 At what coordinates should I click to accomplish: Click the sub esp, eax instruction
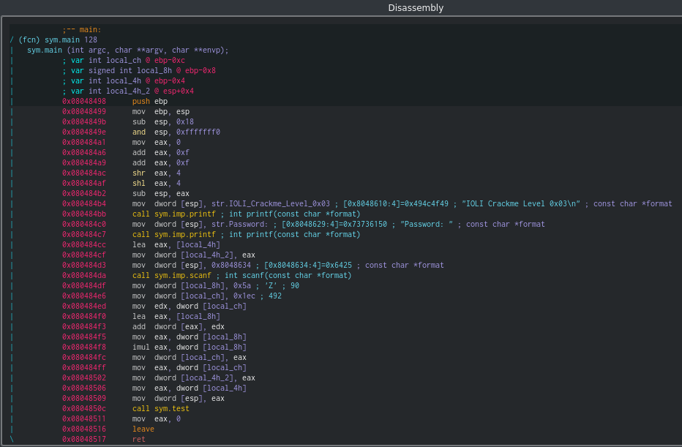(x=160, y=193)
